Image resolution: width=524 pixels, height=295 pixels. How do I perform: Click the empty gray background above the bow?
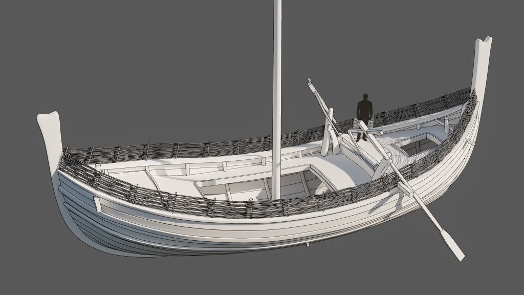point(102,51)
